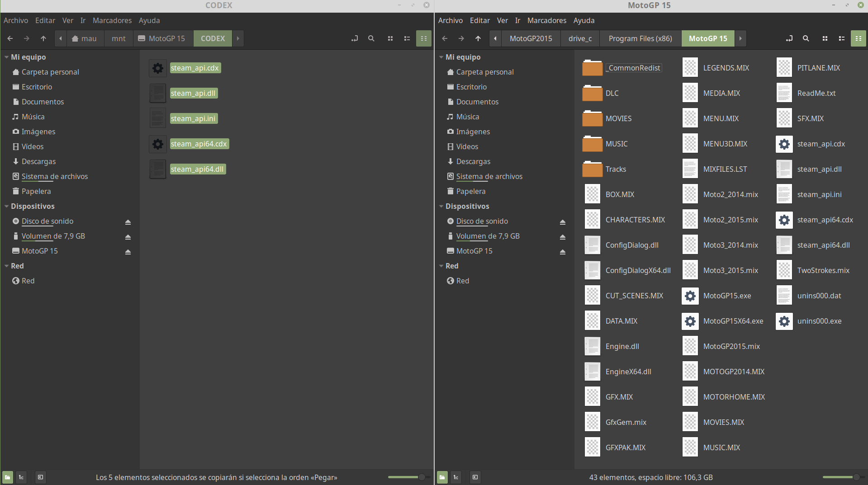Collapse Dispositivos section in CODEX sidebar
The width and height of the screenshot is (868, 485).
pyautogui.click(x=6, y=206)
